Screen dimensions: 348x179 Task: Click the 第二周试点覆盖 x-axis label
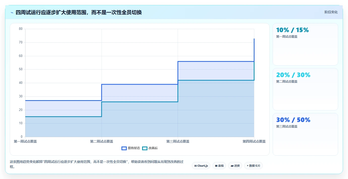tap(102, 142)
